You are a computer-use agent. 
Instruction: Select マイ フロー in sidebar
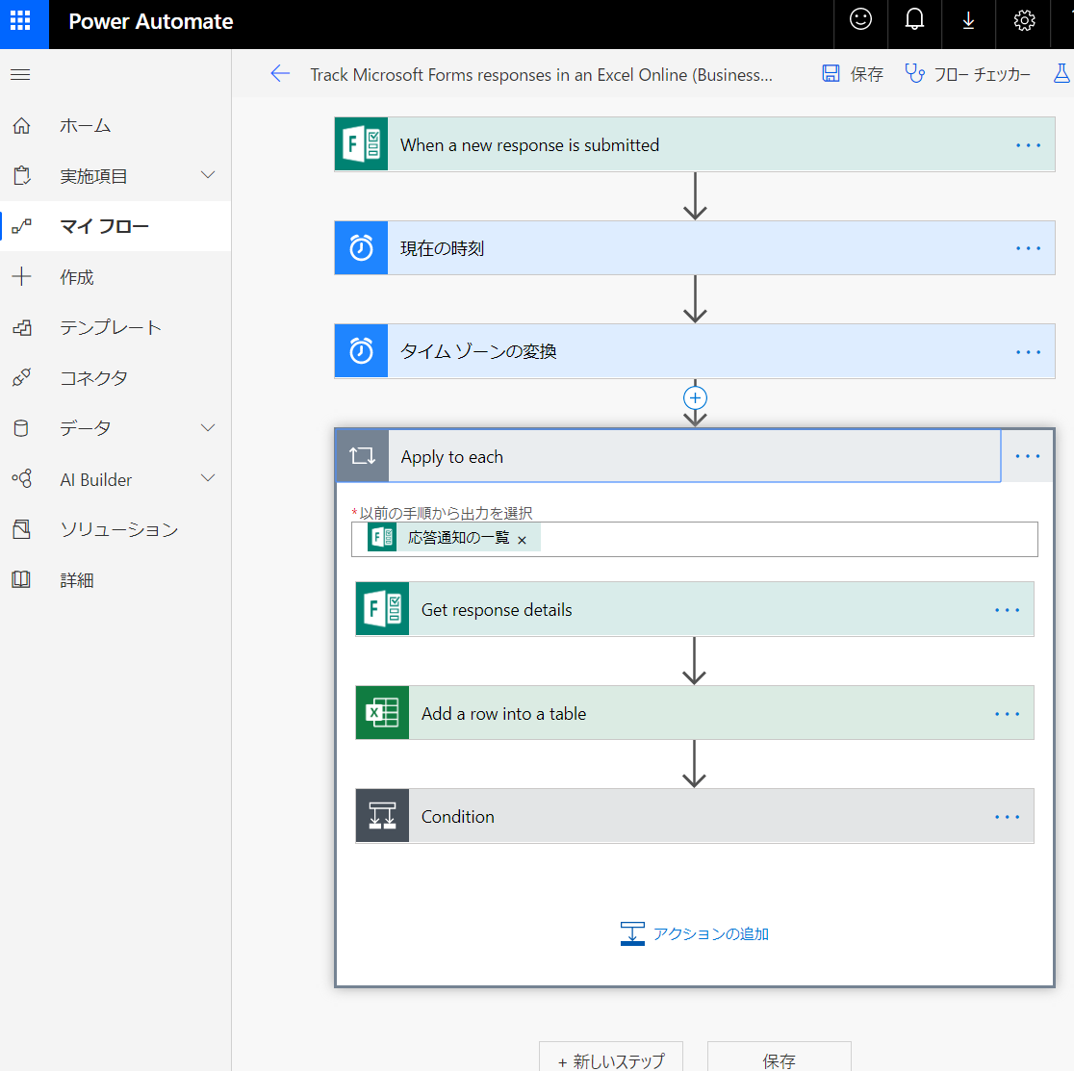point(115,226)
